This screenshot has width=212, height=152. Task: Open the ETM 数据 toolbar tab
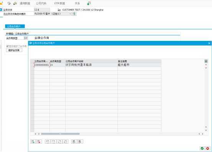point(59,3)
